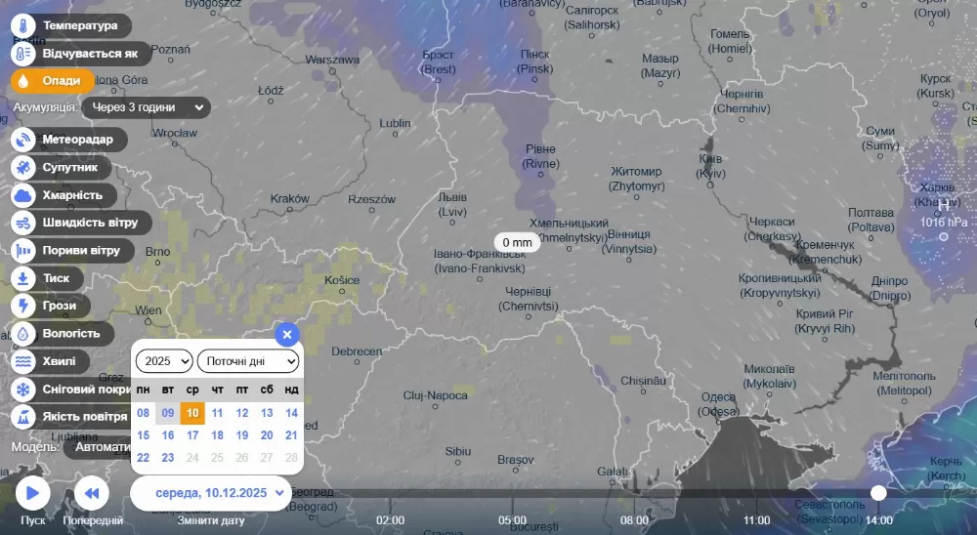Pick date 11 in the calendar
977x535 pixels.
[x=217, y=413]
